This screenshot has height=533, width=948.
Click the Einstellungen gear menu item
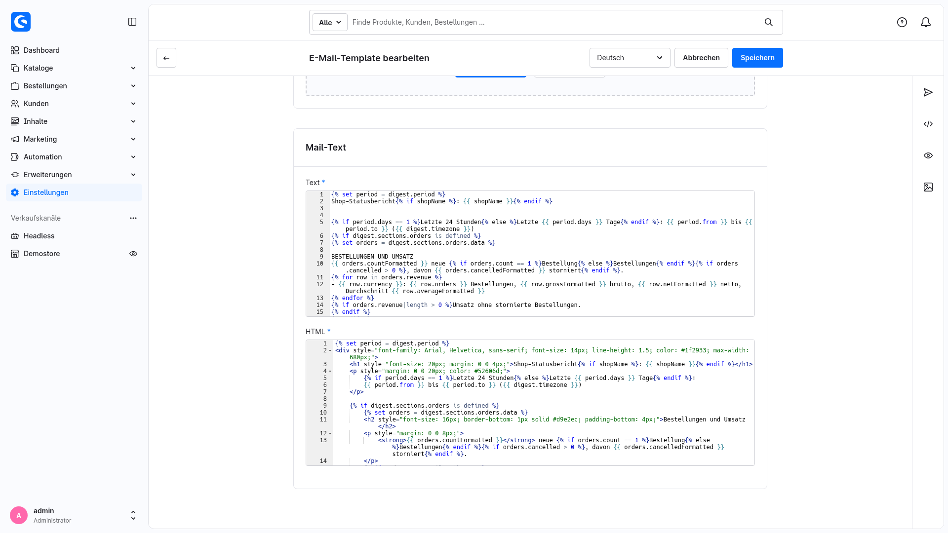pos(74,192)
